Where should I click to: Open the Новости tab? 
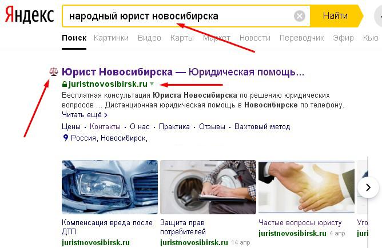click(x=255, y=38)
